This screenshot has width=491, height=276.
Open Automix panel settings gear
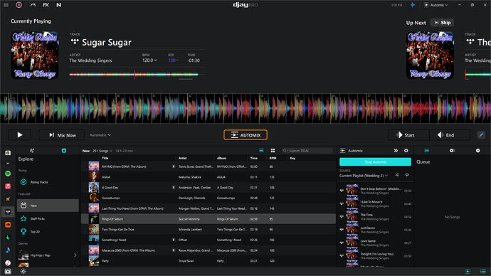click(406, 151)
